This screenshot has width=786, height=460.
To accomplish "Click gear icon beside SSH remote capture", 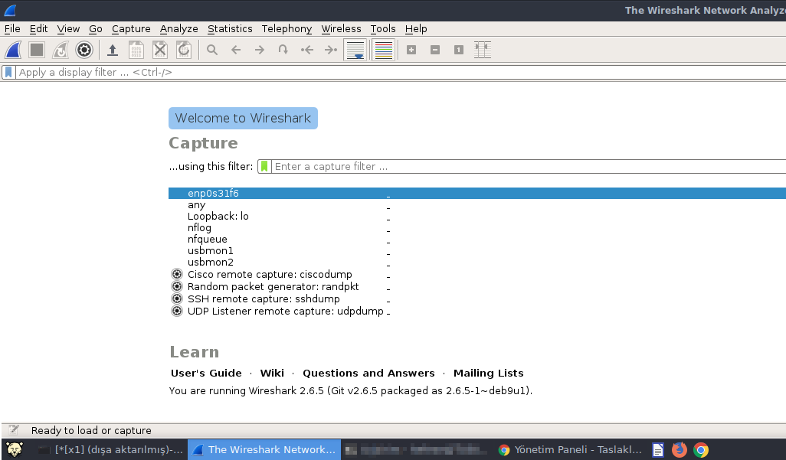I will tap(177, 299).
